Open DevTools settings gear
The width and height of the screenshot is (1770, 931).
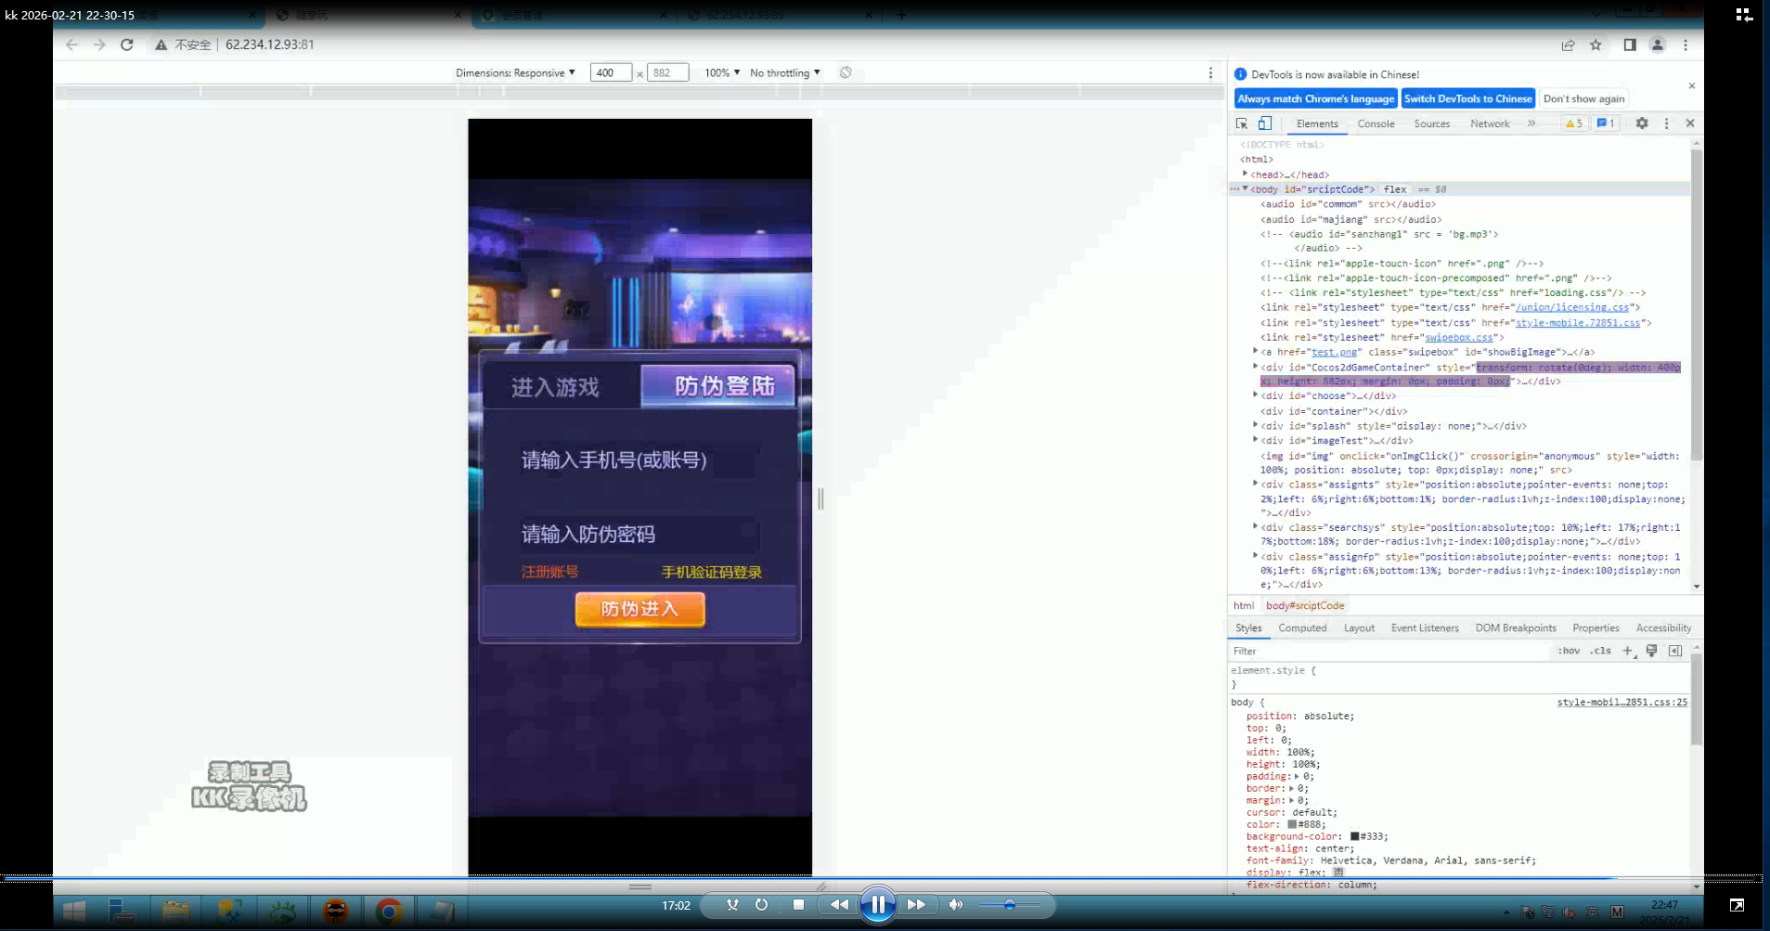[x=1641, y=123]
